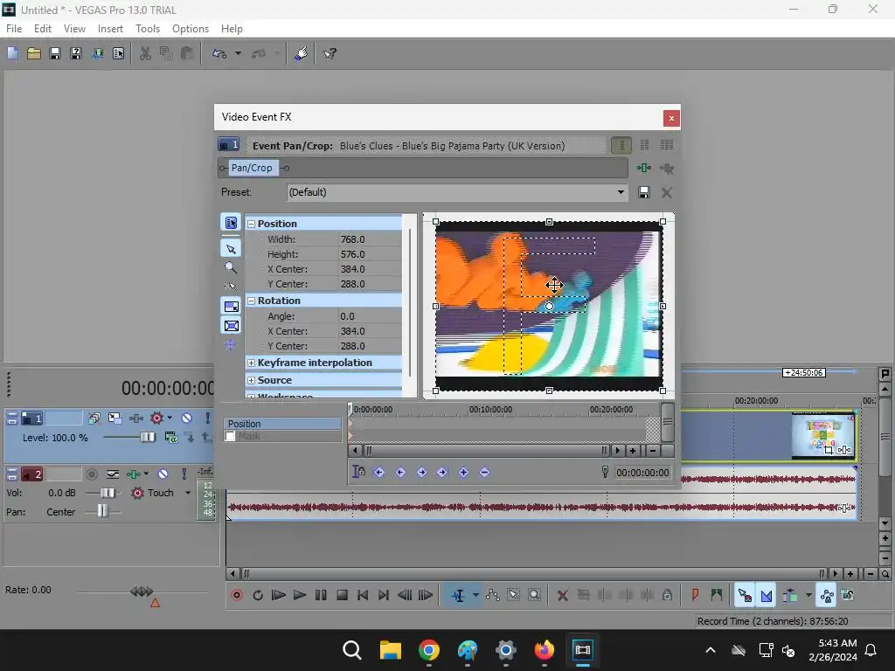Open the Plug-In Chain icon beside Pan/Crop
The image size is (895, 671).
[644, 168]
